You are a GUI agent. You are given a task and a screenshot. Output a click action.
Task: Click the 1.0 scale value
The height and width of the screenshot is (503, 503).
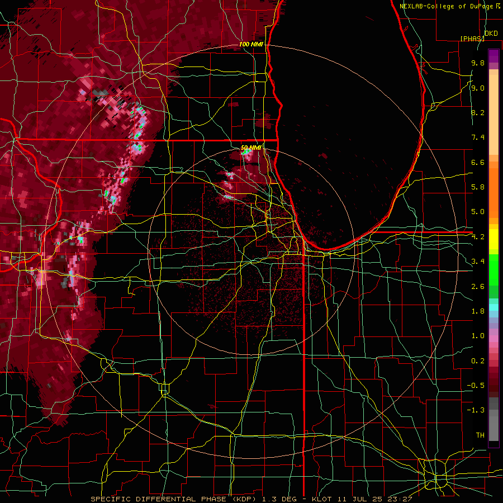click(478, 336)
